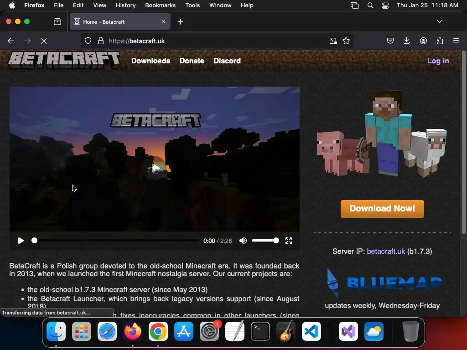Open the tracking protection shield icon
This screenshot has width=467, height=350.
(x=88, y=41)
